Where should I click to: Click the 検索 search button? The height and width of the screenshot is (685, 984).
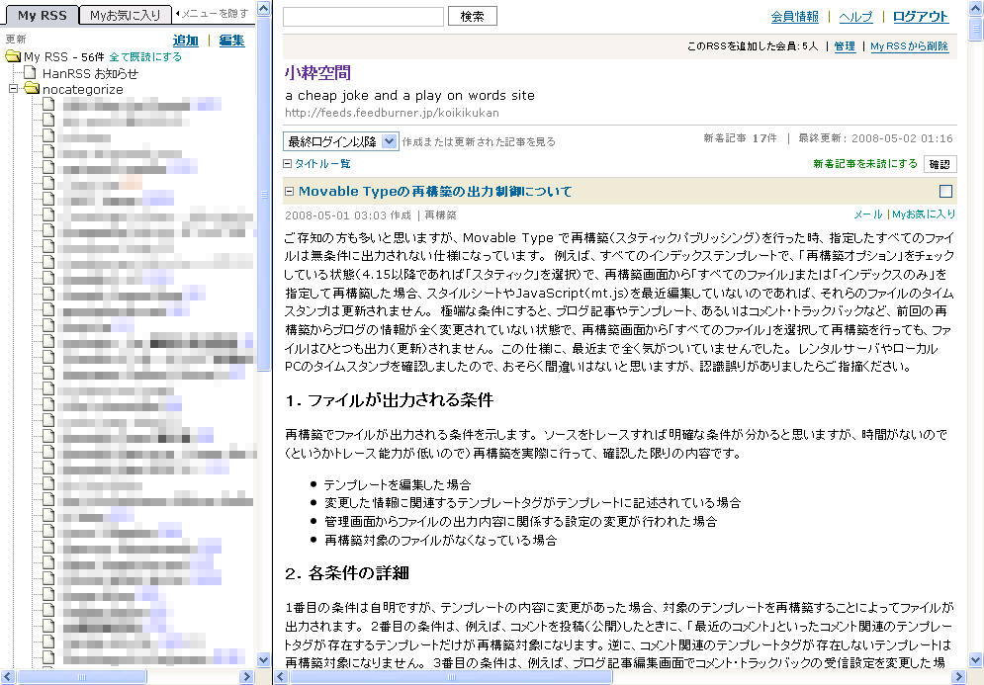473,16
